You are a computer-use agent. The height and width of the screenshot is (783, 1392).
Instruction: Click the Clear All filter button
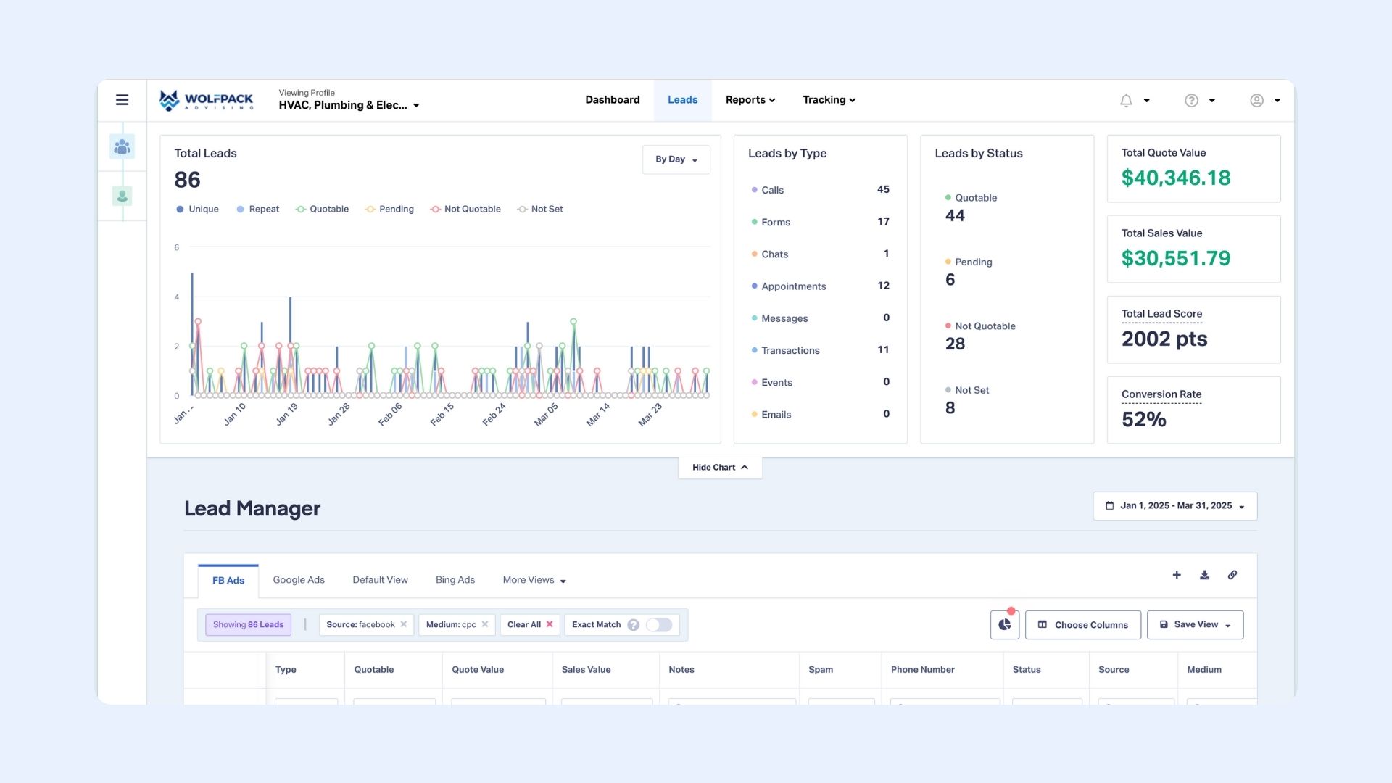coord(530,624)
